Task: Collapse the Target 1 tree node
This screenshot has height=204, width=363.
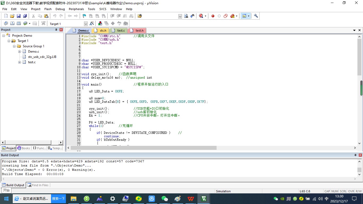Action: pos(9,41)
